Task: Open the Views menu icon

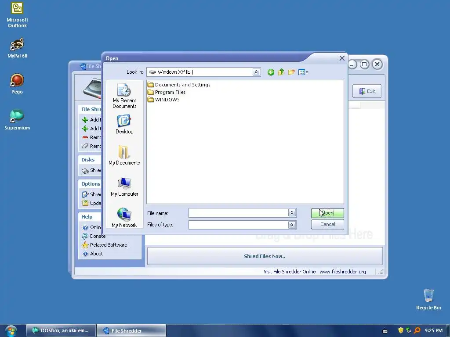Action: (x=303, y=72)
